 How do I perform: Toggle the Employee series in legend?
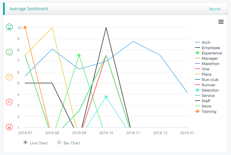click(208, 48)
